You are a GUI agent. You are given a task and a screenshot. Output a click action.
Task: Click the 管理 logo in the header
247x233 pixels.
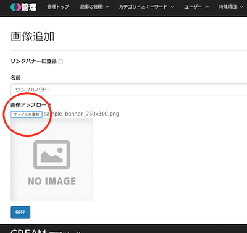[23, 7]
